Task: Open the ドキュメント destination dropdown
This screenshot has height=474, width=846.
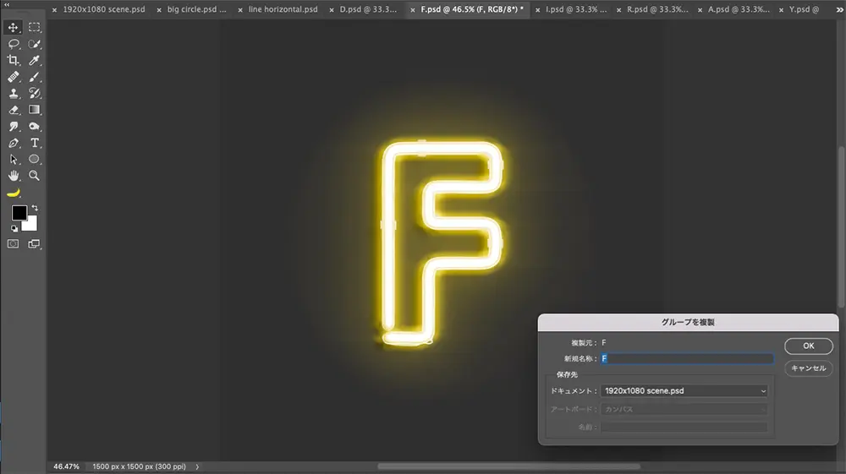Action: tap(684, 391)
